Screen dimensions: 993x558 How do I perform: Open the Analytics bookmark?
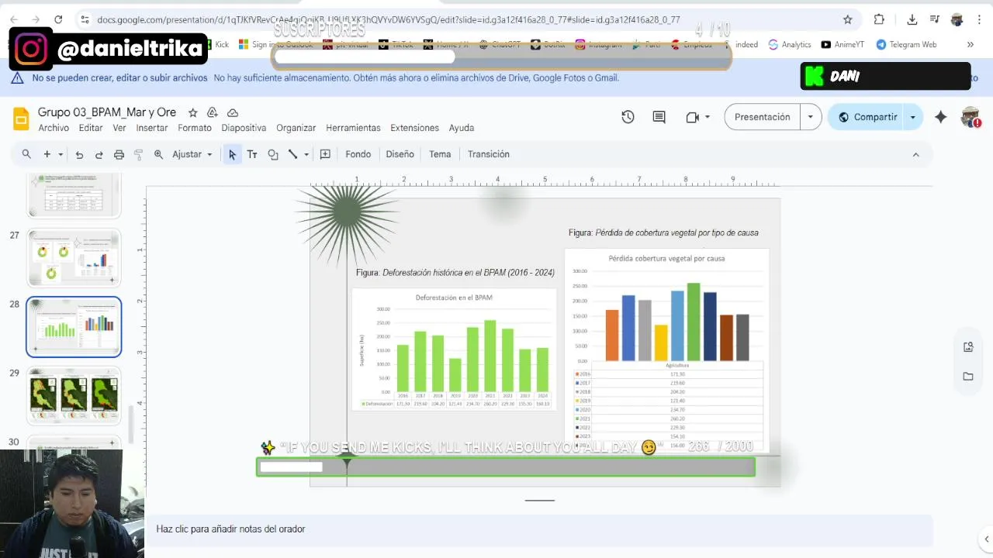[789, 45]
